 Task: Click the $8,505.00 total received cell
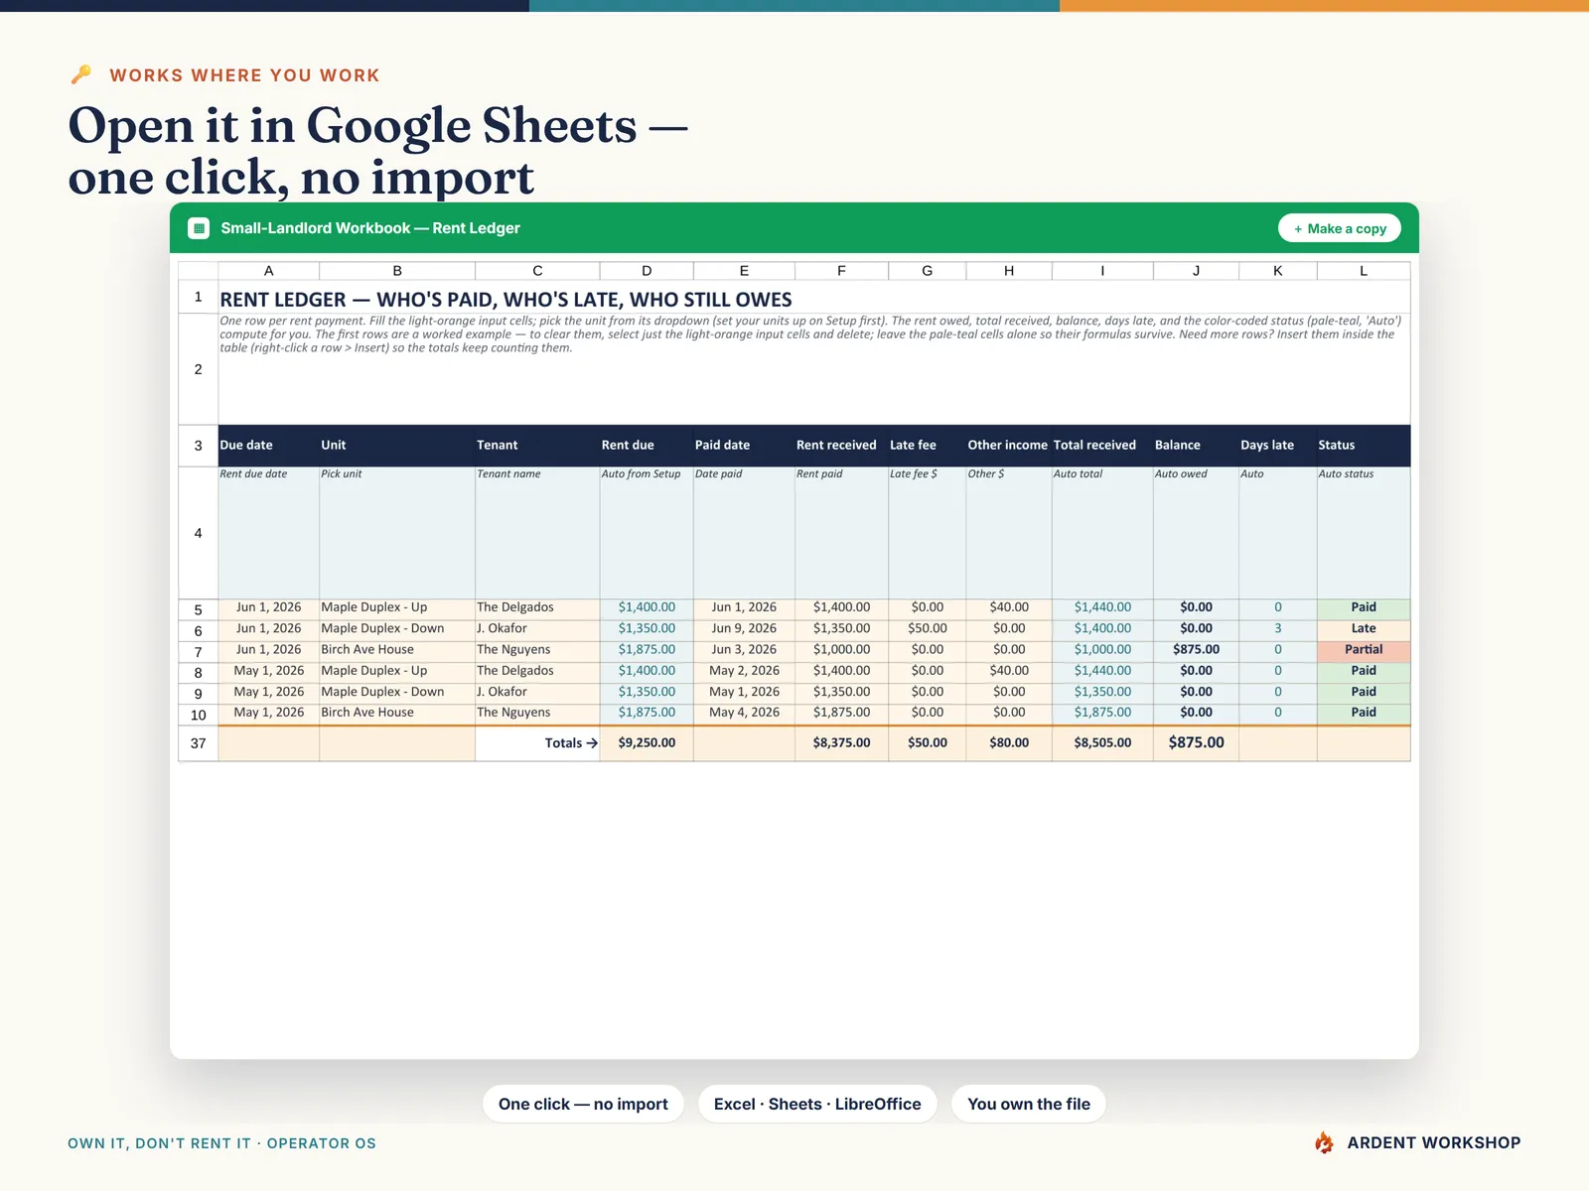pos(1102,743)
